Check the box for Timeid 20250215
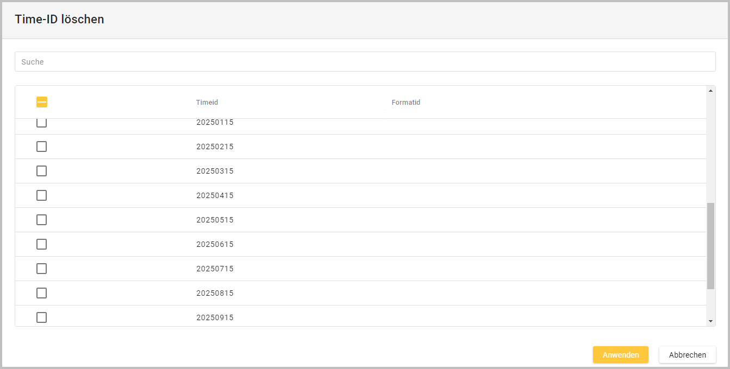Screen dimensions: 730x369 (41, 147)
